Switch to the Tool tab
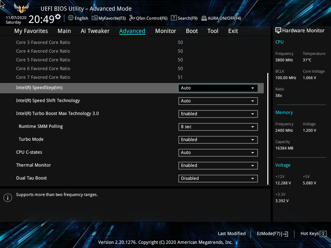The height and width of the screenshot is (248, 331). pyautogui.click(x=213, y=31)
